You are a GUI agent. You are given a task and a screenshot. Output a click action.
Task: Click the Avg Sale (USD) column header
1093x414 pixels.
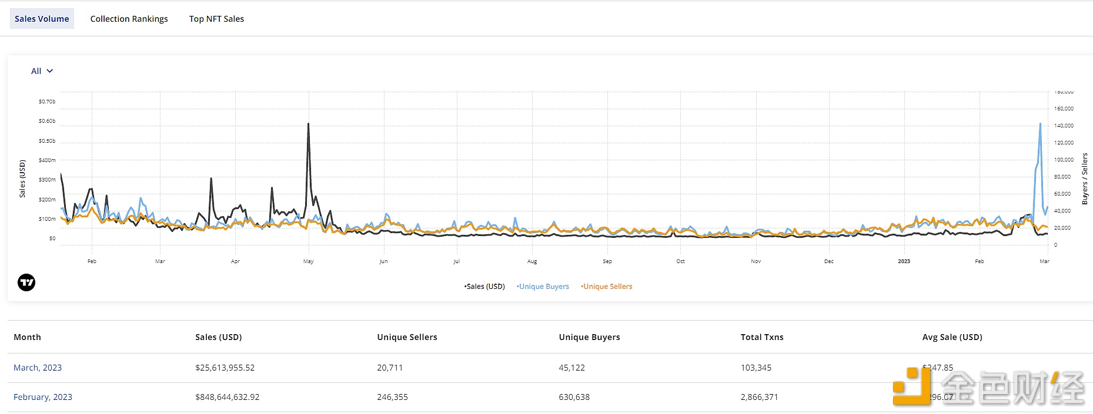coord(952,337)
